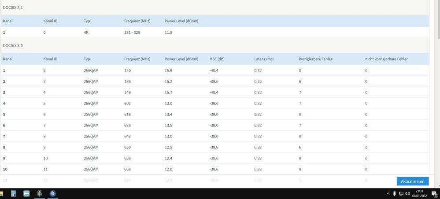Click frequency value 602

click(x=127, y=103)
